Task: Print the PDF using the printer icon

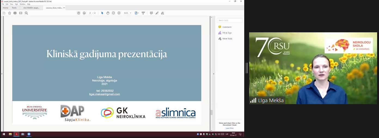Action: [x=15, y=13]
